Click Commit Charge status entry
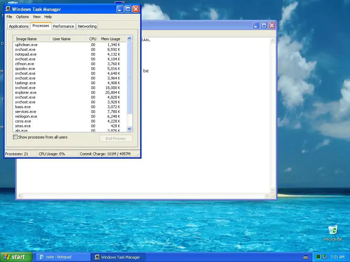350x262 pixels. [x=108, y=154]
